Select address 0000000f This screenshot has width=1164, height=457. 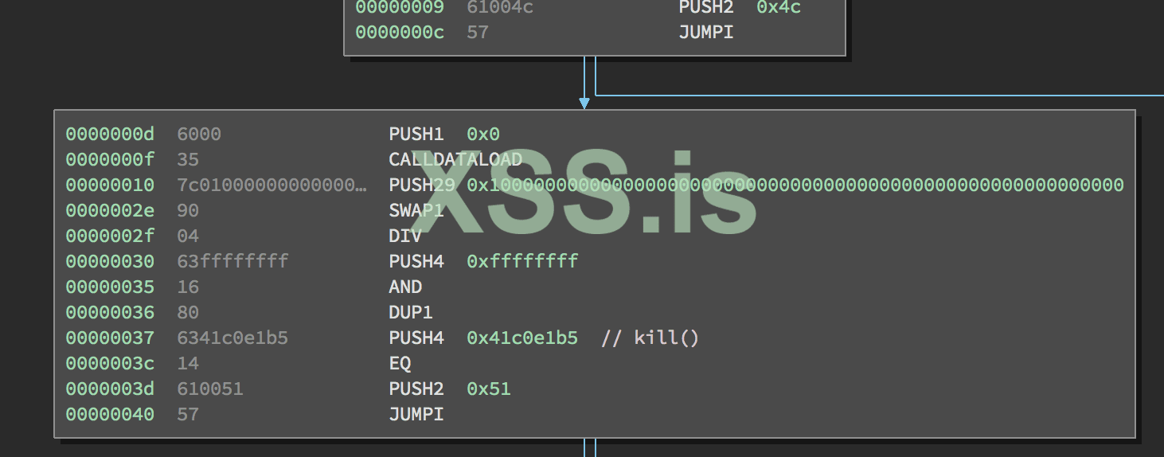(110, 160)
